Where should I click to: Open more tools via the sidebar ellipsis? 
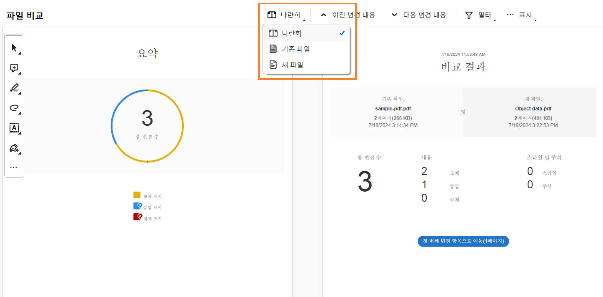14,167
